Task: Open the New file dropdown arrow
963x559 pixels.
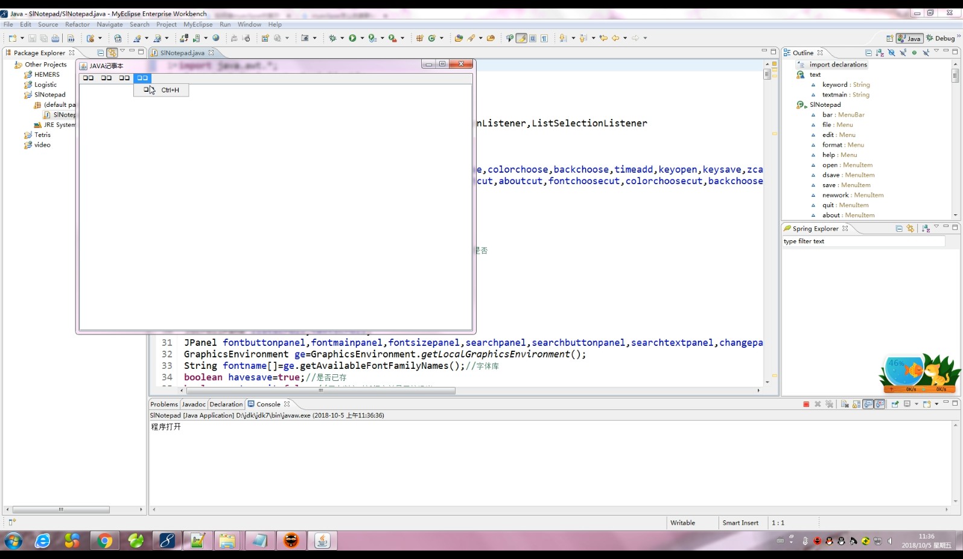Action: pyautogui.click(x=22, y=38)
